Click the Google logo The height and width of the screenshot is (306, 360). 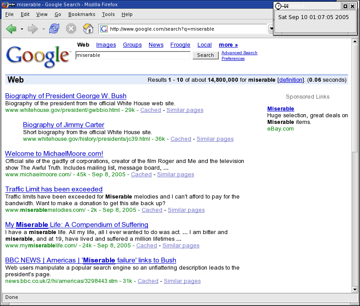[38, 56]
